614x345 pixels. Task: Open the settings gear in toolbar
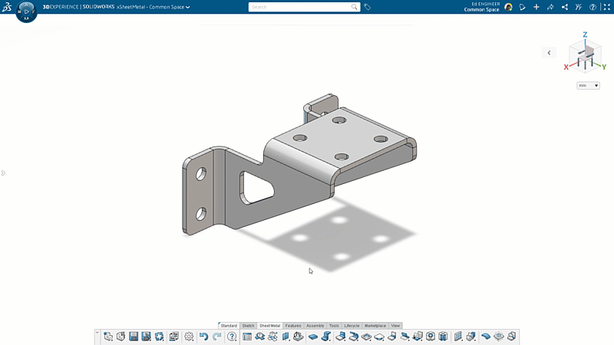coord(189,337)
